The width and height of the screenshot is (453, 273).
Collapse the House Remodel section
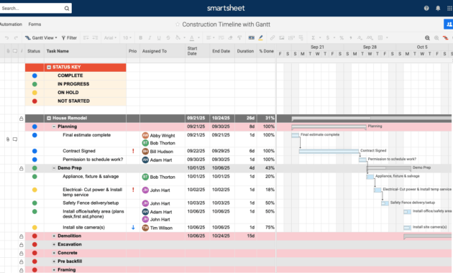click(49, 118)
